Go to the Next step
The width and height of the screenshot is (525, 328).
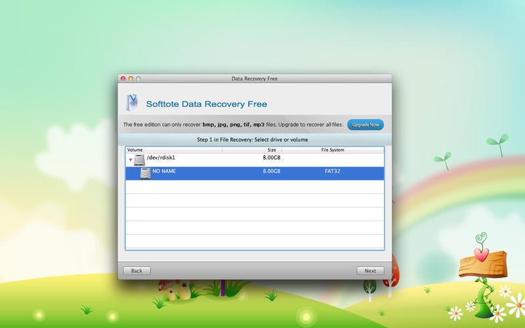click(x=370, y=271)
